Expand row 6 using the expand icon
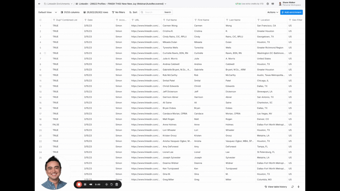 click(45, 53)
